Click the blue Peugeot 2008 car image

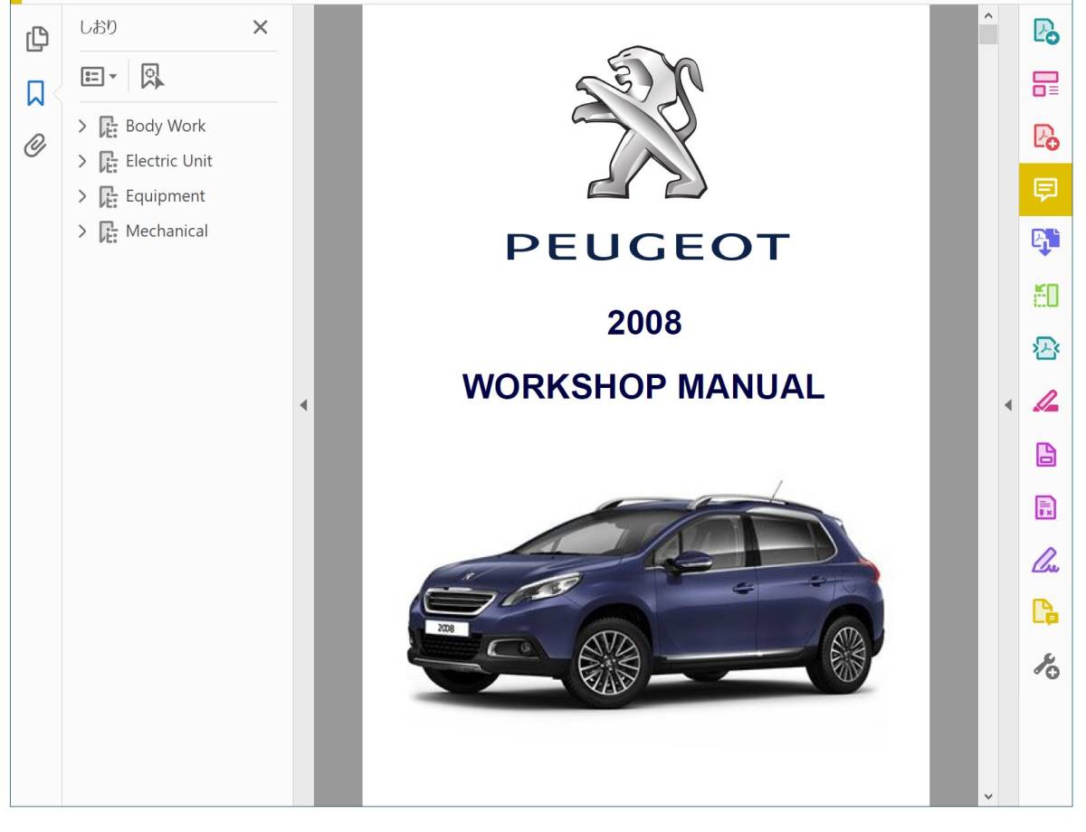point(645,593)
